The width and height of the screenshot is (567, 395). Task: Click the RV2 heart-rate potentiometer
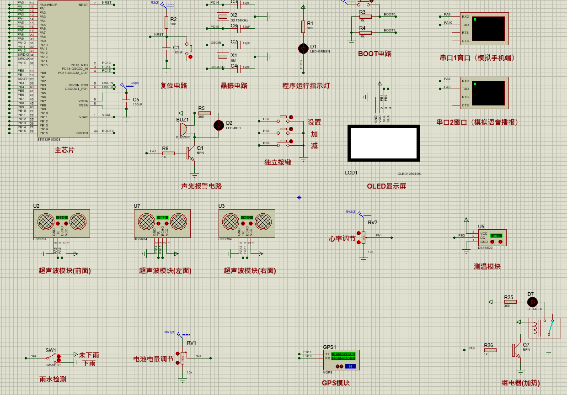364,237
